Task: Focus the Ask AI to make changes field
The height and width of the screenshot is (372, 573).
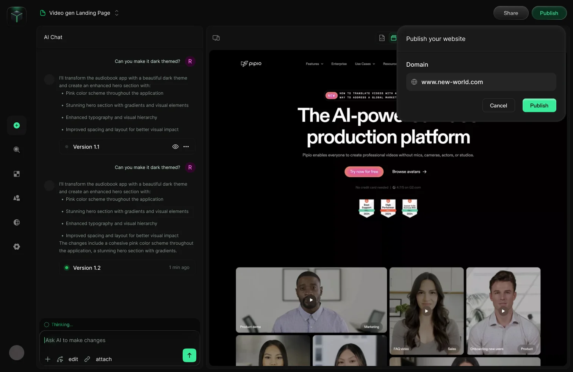Action: pos(120,340)
